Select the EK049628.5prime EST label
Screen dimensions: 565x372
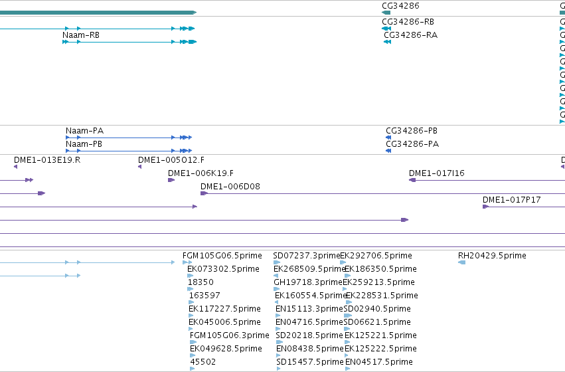click(226, 349)
